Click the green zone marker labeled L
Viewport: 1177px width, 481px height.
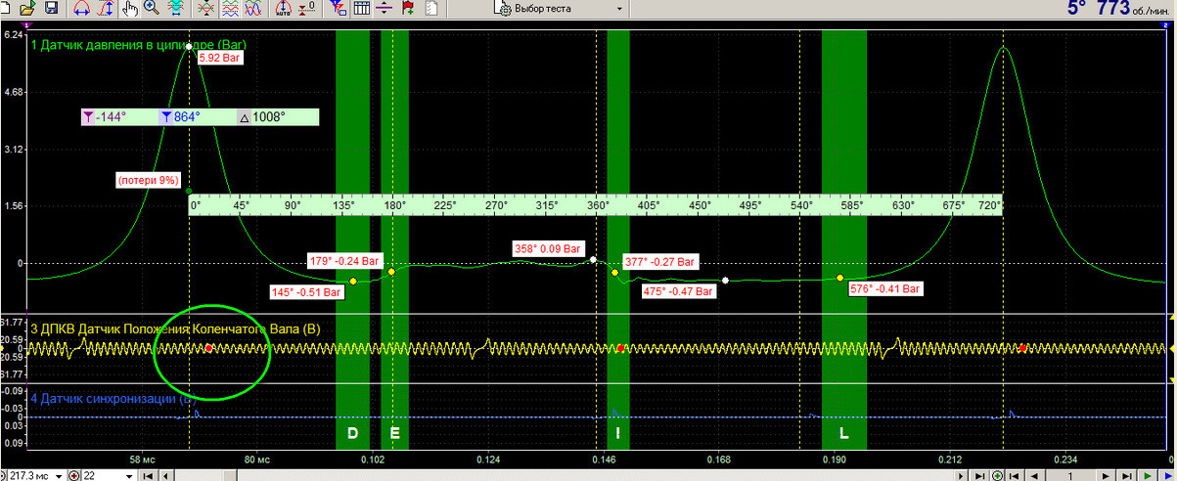[x=843, y=432]
